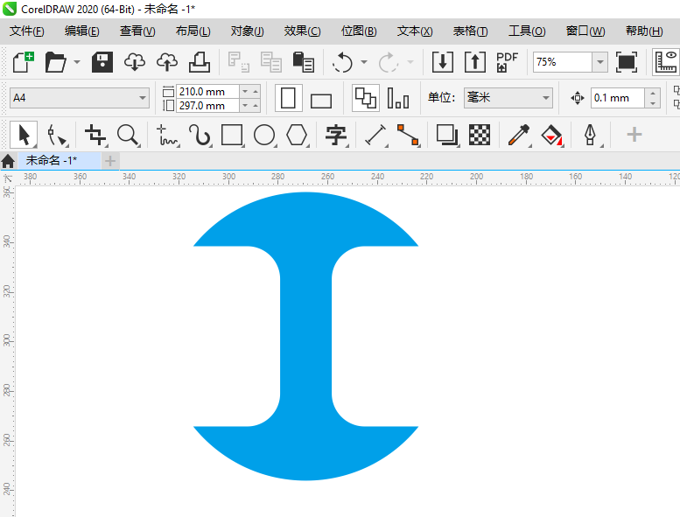680x517 pixels.
Task: Click the Import icon
Action: [x=443, y=62]
